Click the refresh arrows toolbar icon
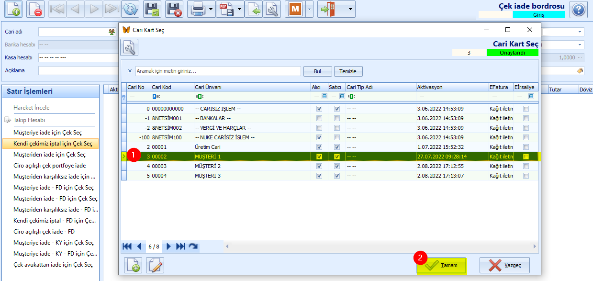593x281 pixels. [130, 9]
